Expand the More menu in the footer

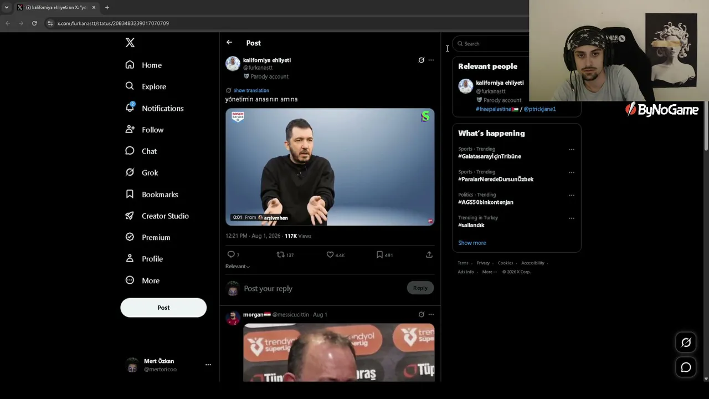pyautogui.click(x=490, y=272)
